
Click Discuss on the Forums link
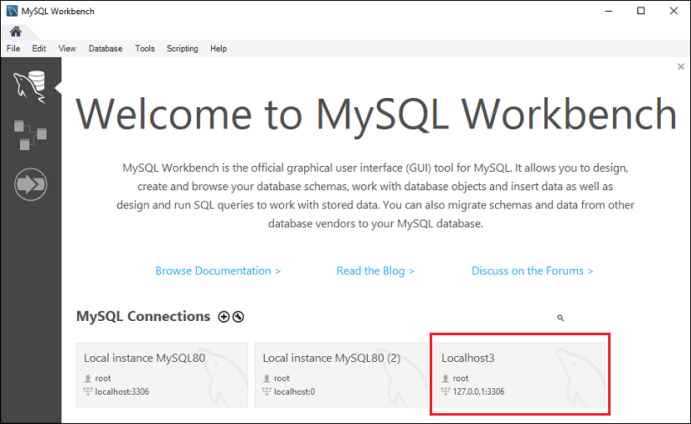(533, 271)
